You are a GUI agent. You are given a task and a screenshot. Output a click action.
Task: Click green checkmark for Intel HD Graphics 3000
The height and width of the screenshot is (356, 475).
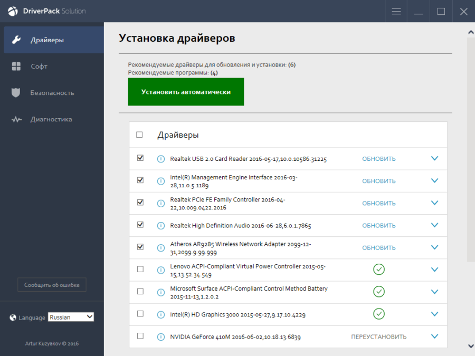378,314
